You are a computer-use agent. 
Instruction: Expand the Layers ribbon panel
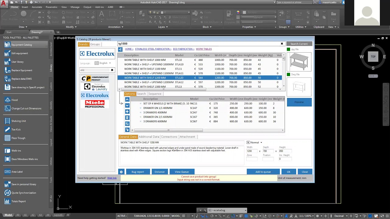coord(163,27)
